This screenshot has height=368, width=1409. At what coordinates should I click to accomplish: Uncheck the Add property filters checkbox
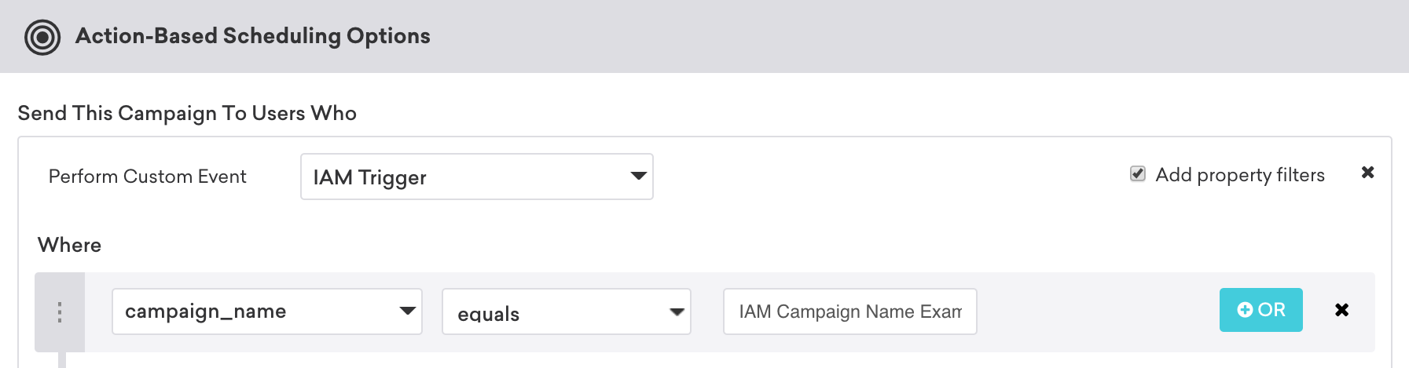1137,174
